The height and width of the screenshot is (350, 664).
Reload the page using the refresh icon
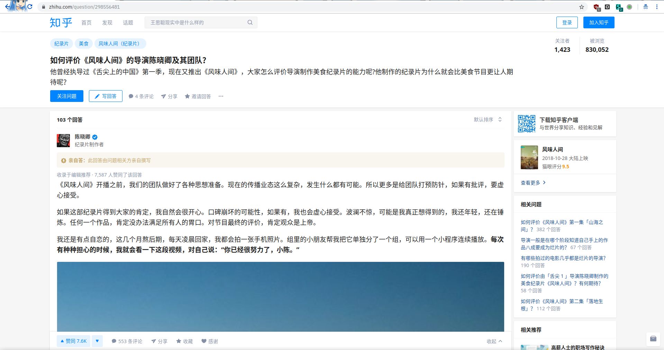click(x=30, y=7)
